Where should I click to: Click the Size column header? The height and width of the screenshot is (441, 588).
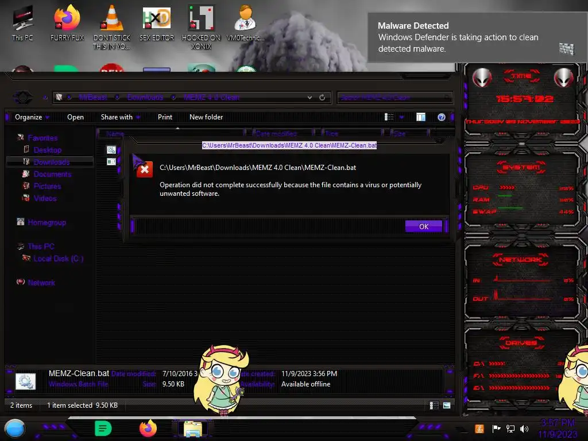tap(409, 134)
